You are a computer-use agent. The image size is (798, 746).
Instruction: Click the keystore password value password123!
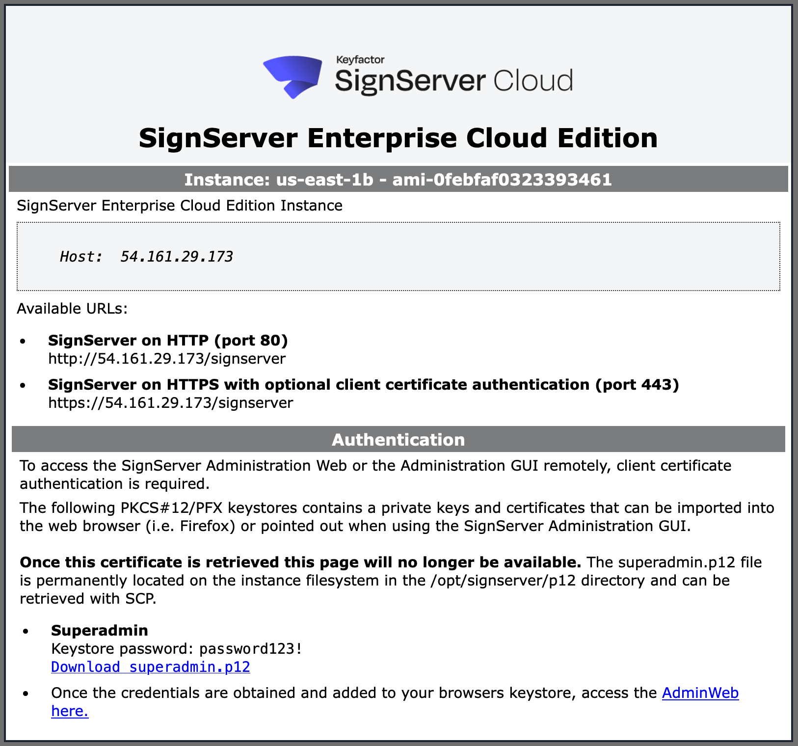250,649
